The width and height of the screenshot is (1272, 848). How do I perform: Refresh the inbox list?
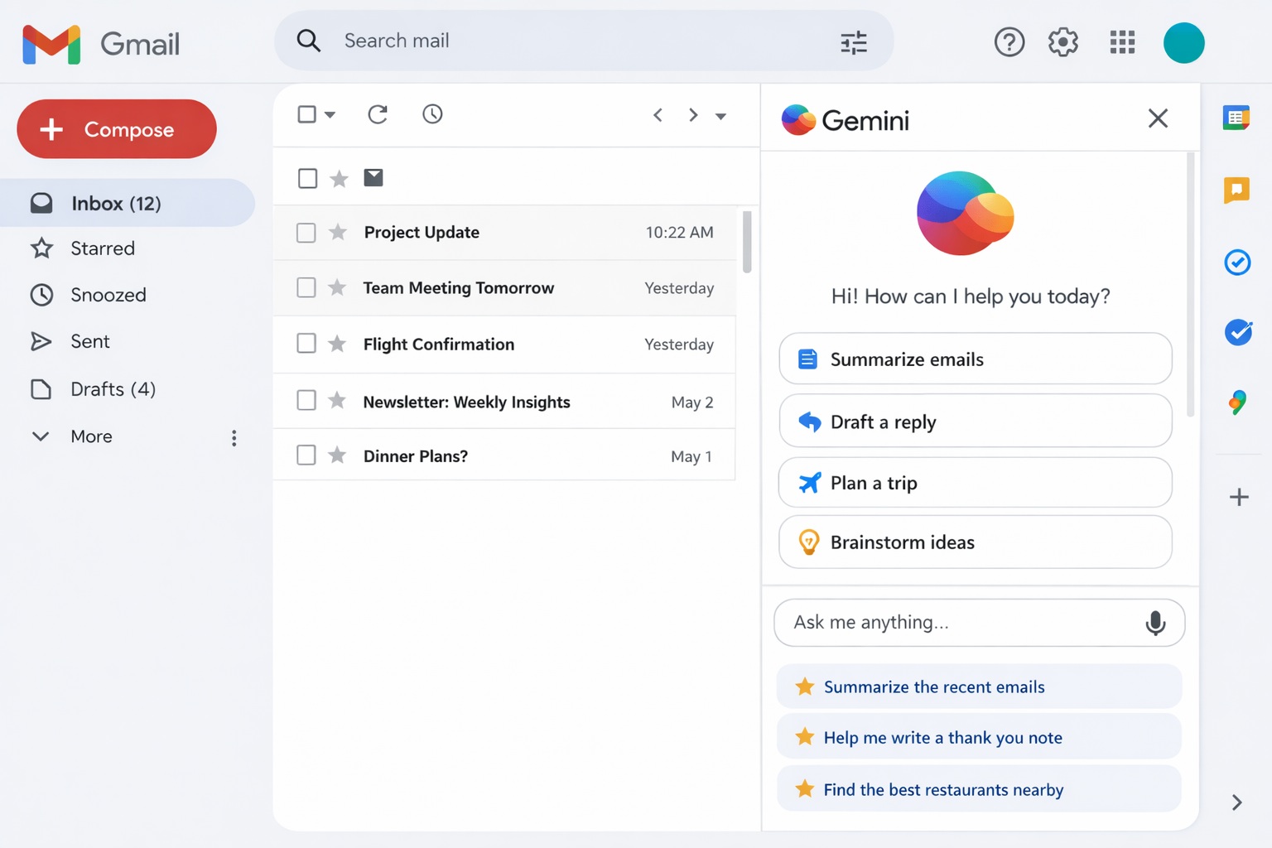click(378, 114)
